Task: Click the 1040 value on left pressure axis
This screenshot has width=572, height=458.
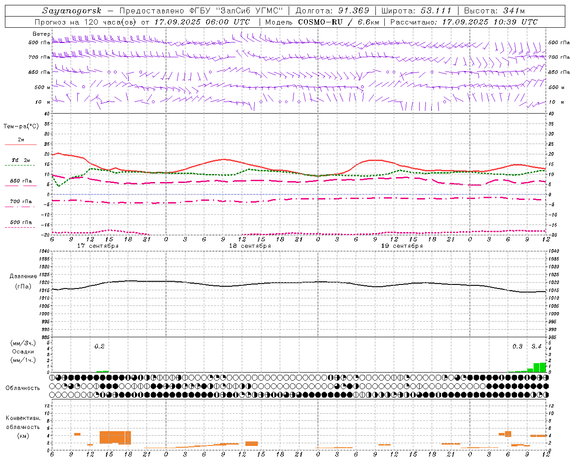Action: point(44,251)
